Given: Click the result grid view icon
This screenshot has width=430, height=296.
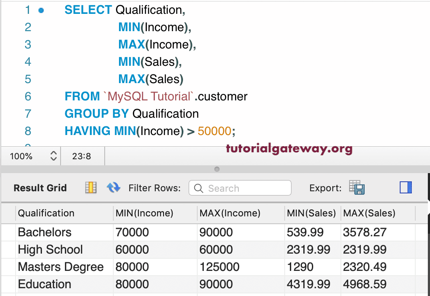Looking at the screenshot, I should 90,188.
